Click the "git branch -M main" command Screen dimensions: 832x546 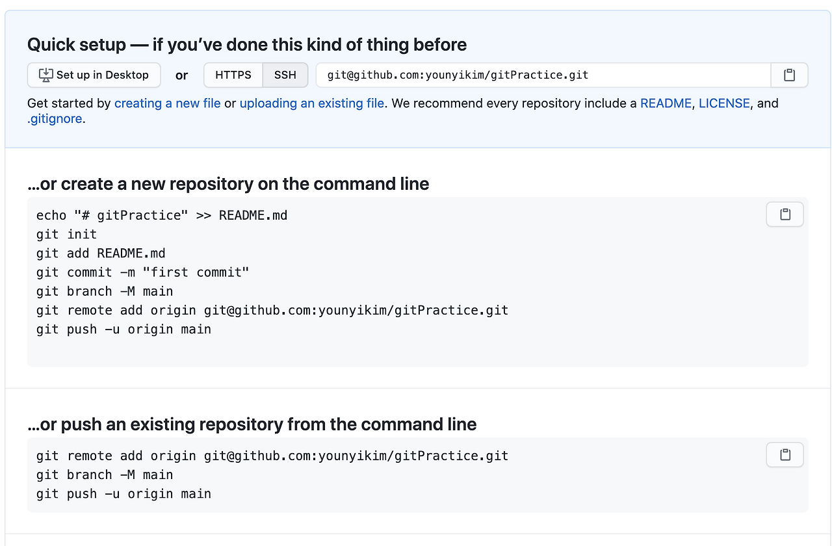pyautogui.click(x=104, y=291)
